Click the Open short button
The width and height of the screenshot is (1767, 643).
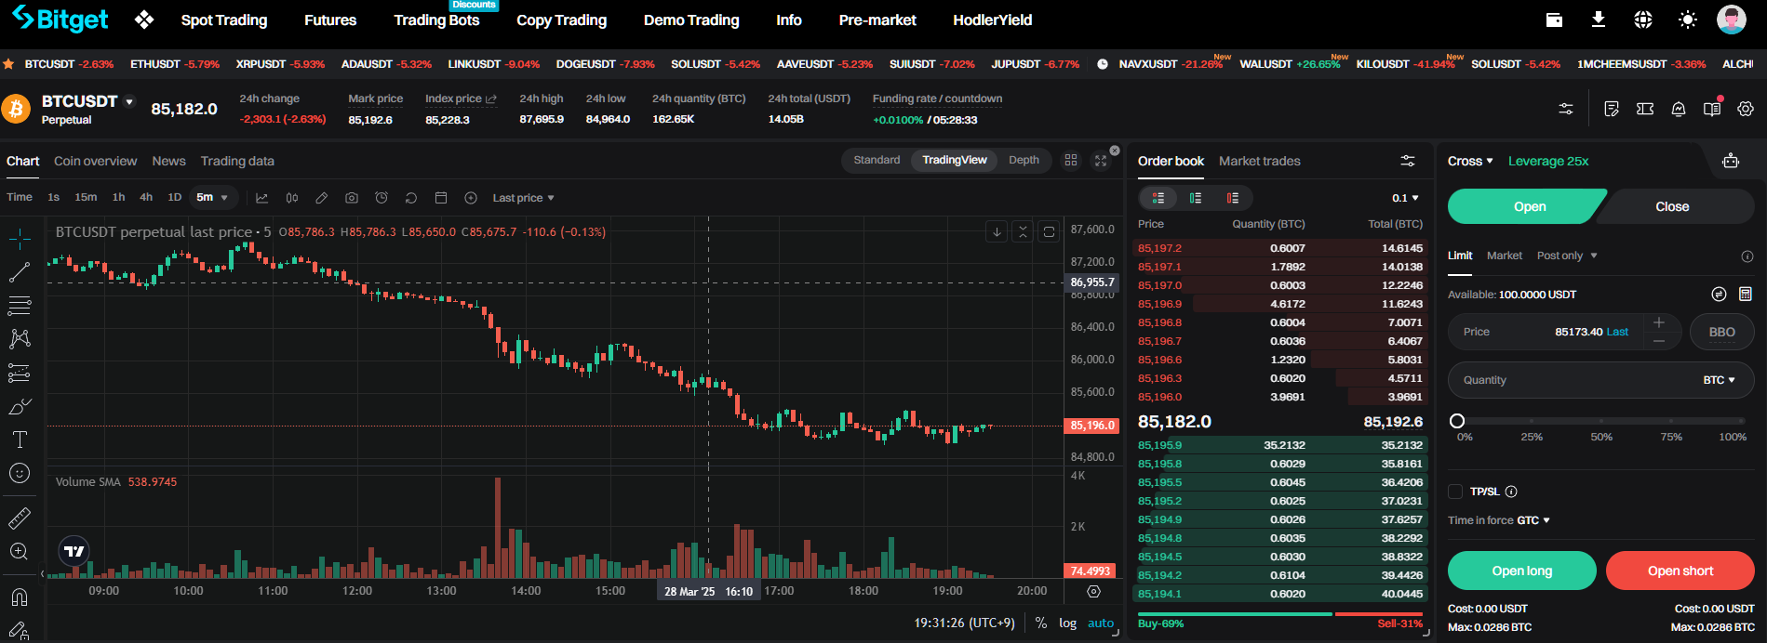1680,571
